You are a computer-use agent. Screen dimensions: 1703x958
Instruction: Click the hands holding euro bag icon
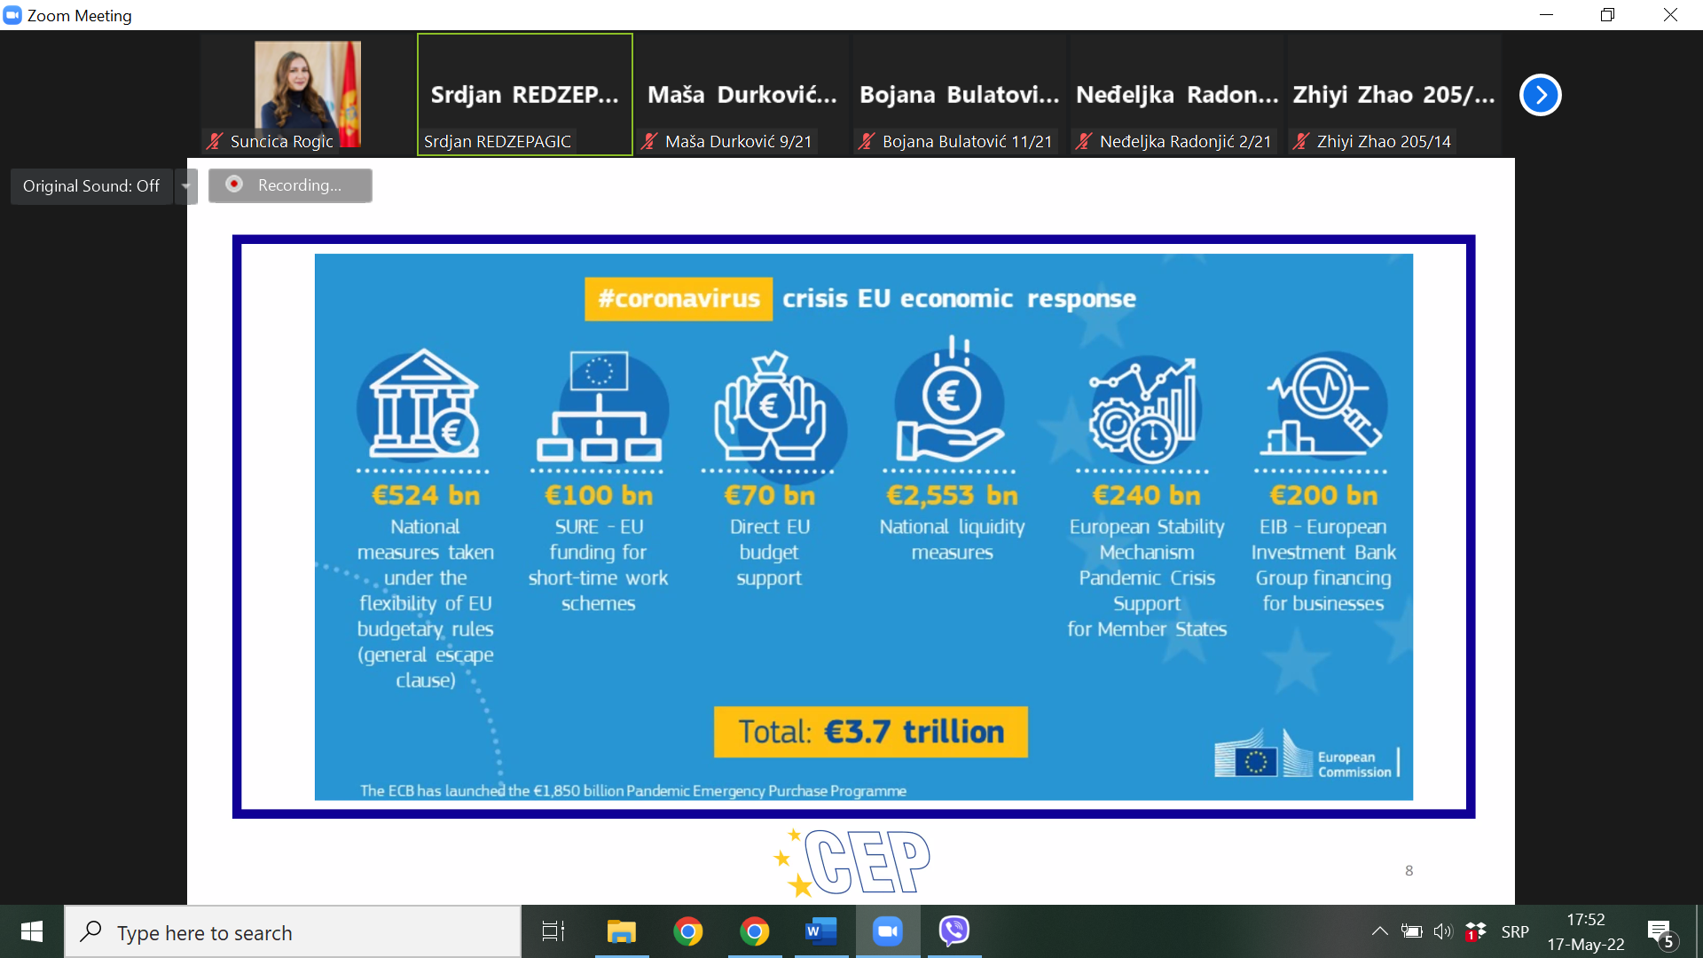(772, 406)
